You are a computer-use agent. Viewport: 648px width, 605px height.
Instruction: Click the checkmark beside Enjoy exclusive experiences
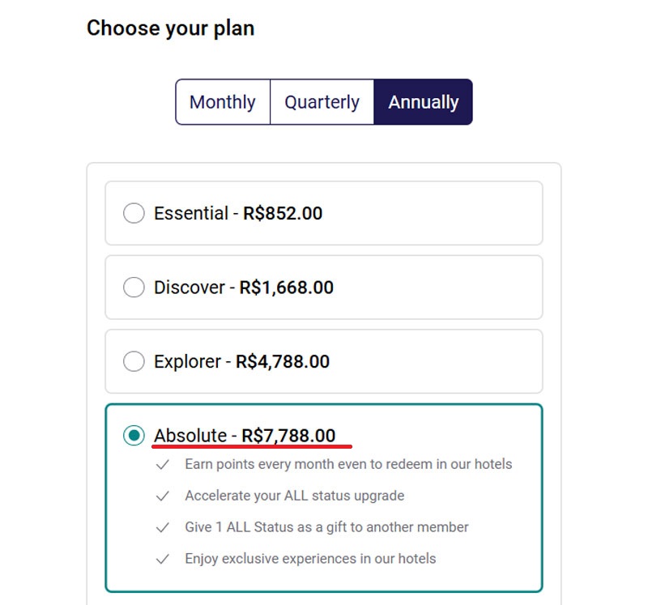click(x=163, y=559)
